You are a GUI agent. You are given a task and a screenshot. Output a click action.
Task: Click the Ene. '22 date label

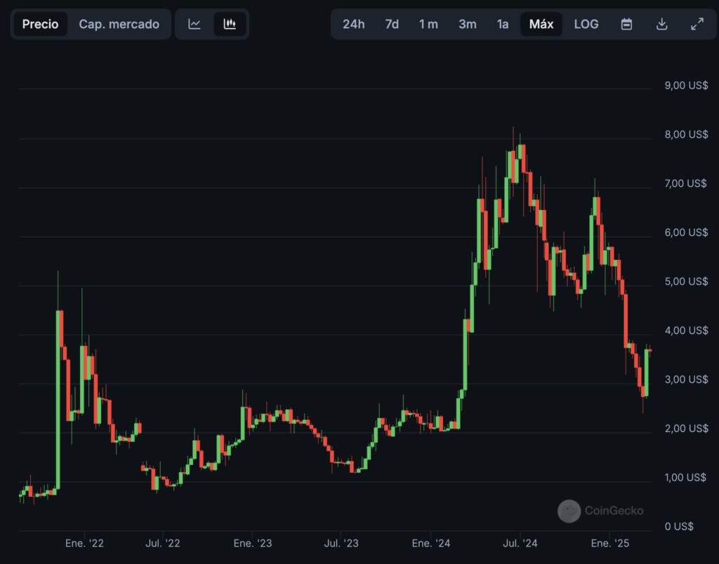pyautogui.click(x=84, y=544)
